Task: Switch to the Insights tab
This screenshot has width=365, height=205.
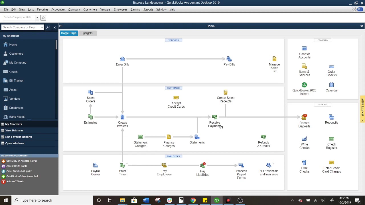Action: [88, 33]
